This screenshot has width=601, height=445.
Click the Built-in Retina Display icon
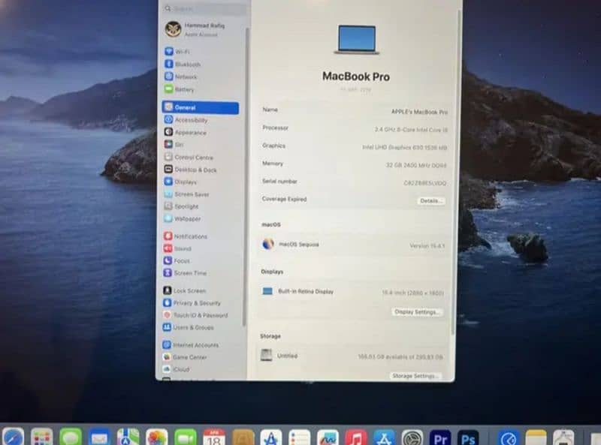(267, 291)
